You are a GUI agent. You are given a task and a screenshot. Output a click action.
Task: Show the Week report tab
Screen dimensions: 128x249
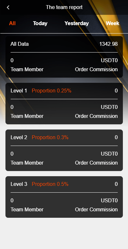pos(113,23)
